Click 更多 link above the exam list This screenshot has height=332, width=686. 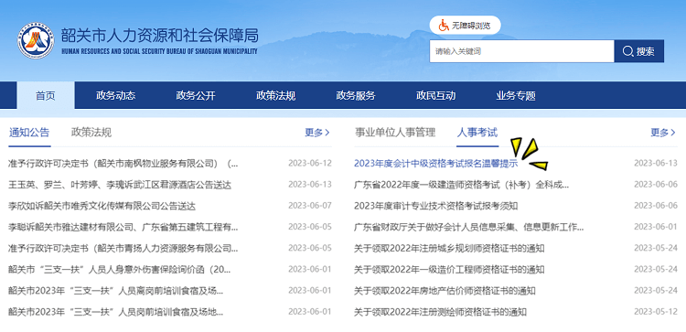pyautogui.click(x=663, y=133)
